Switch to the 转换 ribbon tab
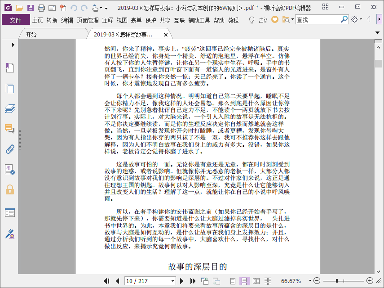Screen dimensions: 384x288 (x=52, y=20)
